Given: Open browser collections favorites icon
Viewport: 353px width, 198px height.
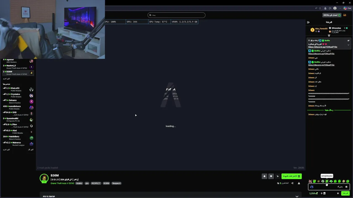Looking at the screenshot, I should (330, 8).
